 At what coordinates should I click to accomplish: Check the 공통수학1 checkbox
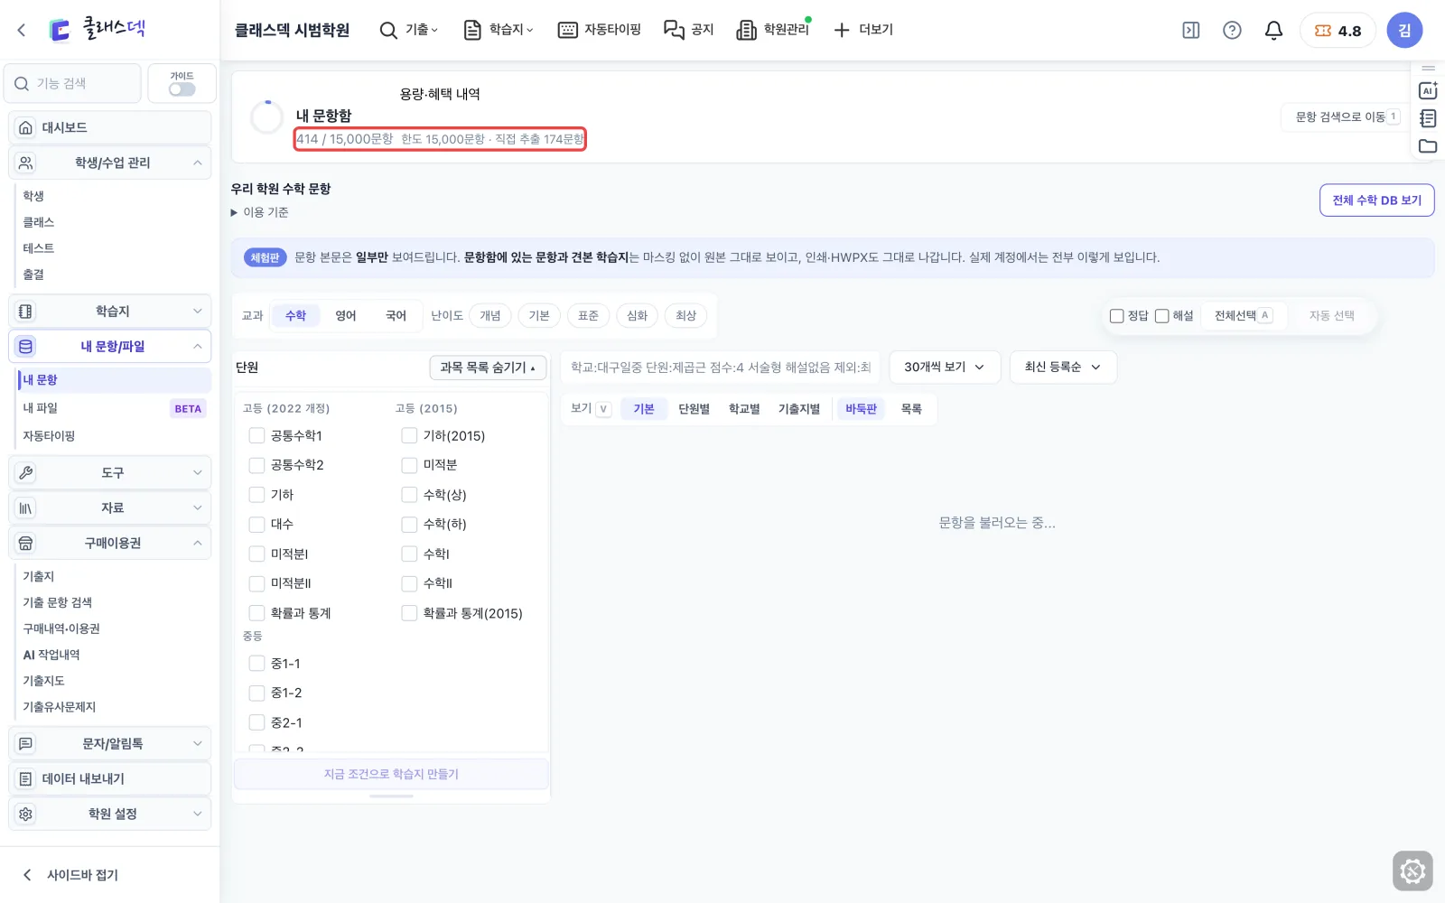point(256,436)
